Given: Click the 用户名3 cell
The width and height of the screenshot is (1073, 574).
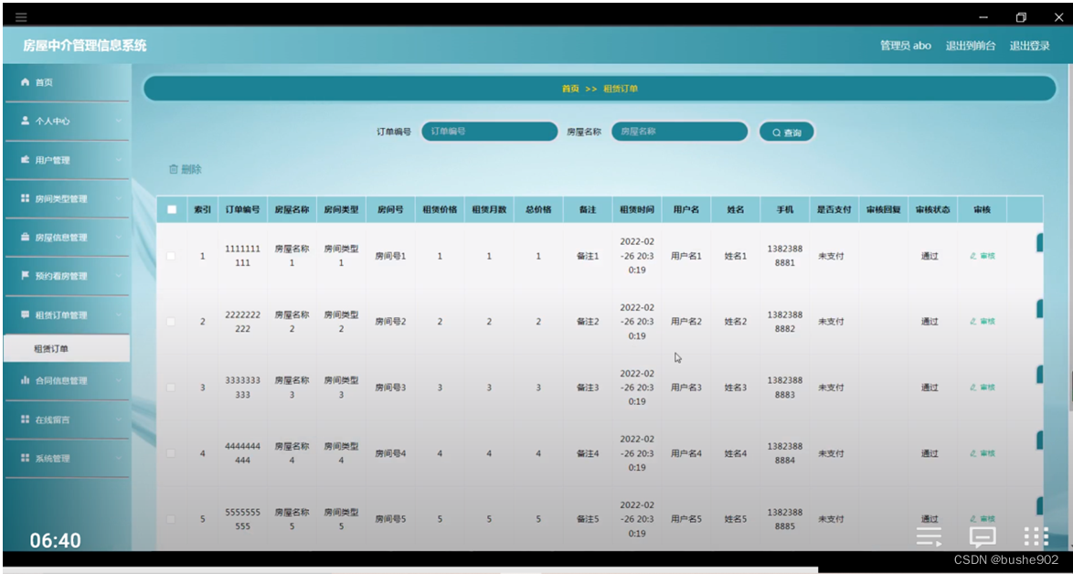Looking at the screenshot, I should [x=685, y=388].
